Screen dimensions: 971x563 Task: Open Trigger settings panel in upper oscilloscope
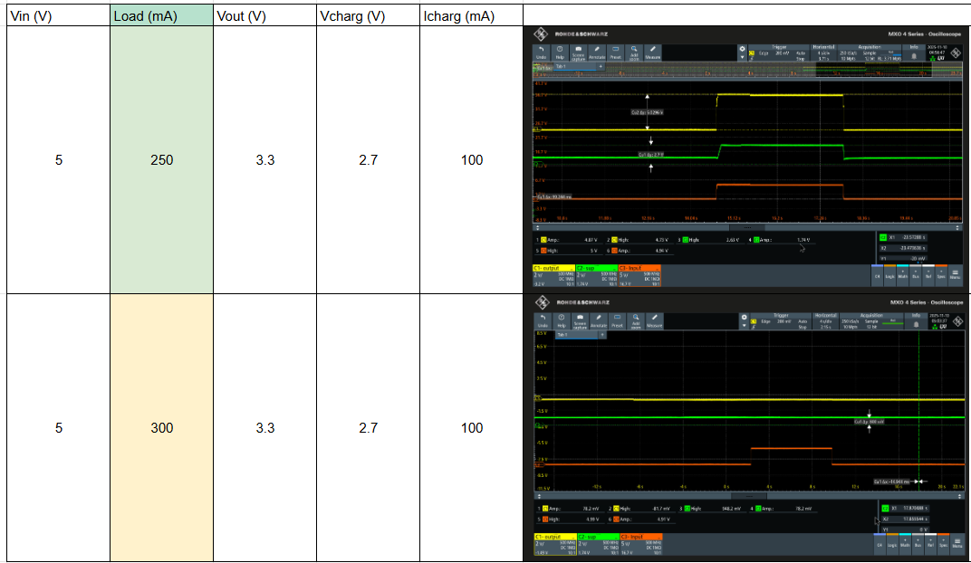pos(779,52)
